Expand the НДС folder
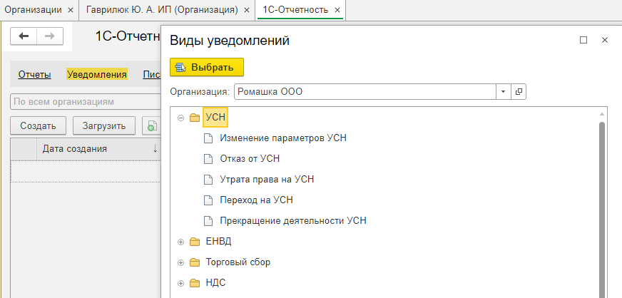Image resolution: width=622 pixels, height=298 pixels. pos(181,283)
